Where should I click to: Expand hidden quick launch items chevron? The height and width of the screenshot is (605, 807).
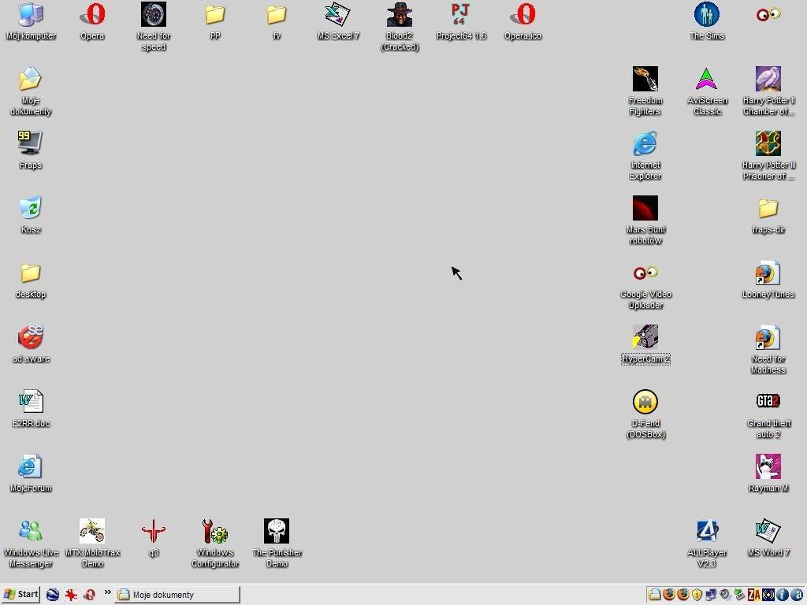click(x=107, y=592)
